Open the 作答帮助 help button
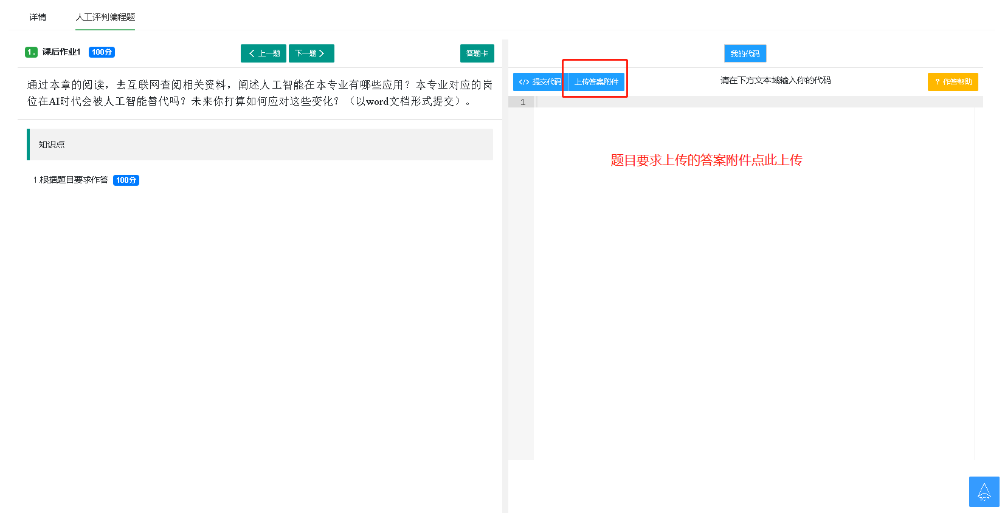The height and width of the screenshot is (513, 1002). (952, 82)
